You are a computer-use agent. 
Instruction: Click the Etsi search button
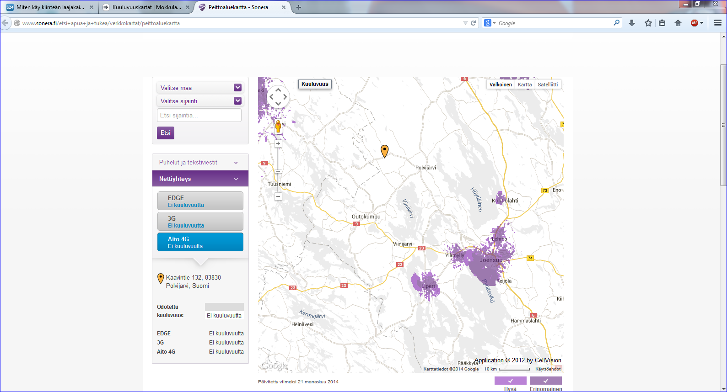[x=166, y=133]
